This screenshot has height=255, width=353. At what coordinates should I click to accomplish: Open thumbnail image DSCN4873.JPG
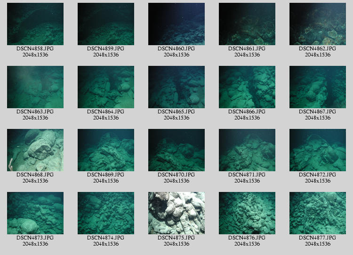click(x=35, y=213)
